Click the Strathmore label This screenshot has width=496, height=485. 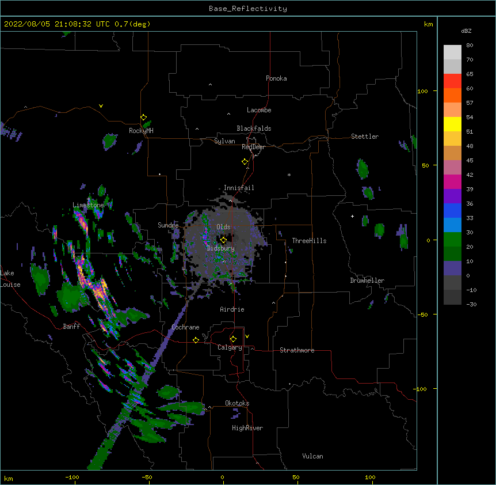(x=297, y=350)
